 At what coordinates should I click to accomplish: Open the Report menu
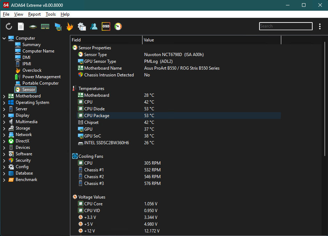coord(34,14)
